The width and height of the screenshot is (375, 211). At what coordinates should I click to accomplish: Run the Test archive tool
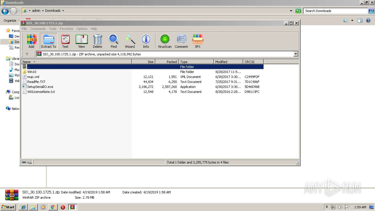65,41
